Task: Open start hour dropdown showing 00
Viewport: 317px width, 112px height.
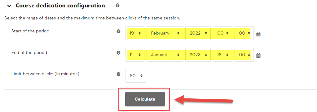Action: click(x=222, y=33)
